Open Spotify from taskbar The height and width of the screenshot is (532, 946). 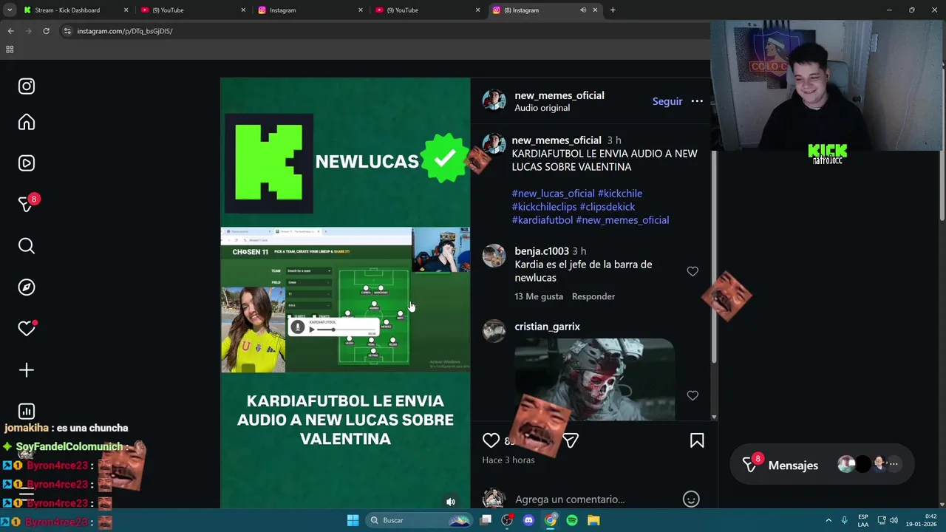click(572, 520)
